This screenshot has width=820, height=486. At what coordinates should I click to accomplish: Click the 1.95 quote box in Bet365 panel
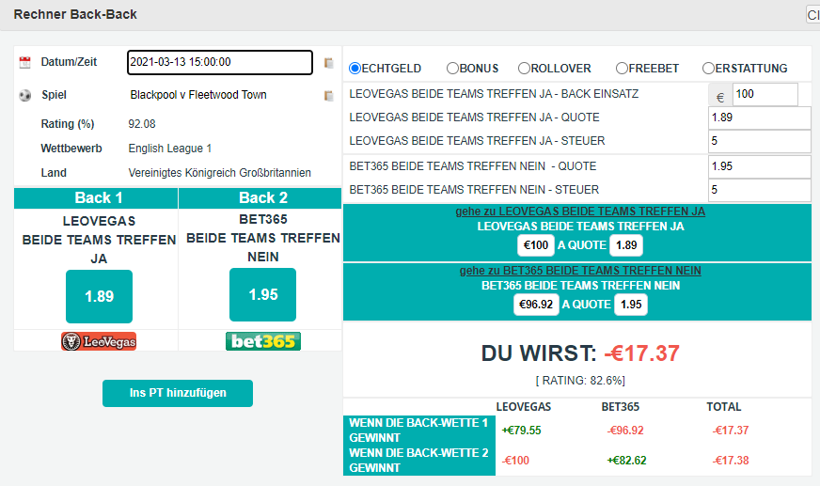coord(631,305)
